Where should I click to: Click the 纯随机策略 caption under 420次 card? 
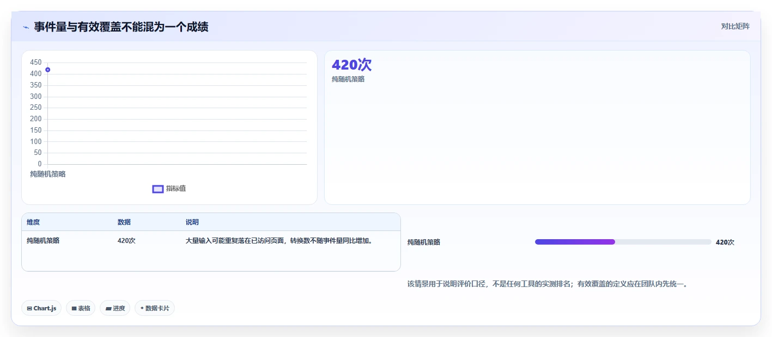tap(348, 79)
